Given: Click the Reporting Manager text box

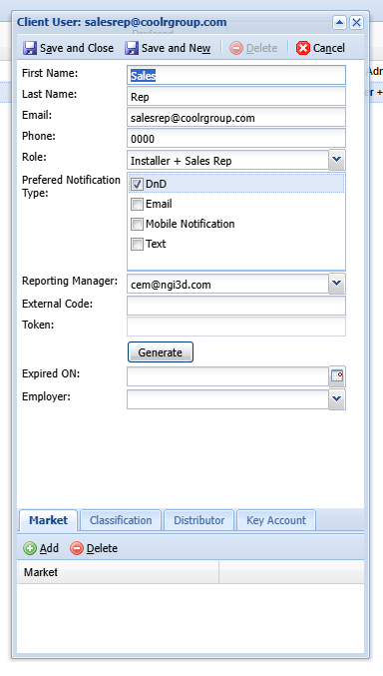Looking at the screenshot, I should (227, 285).
